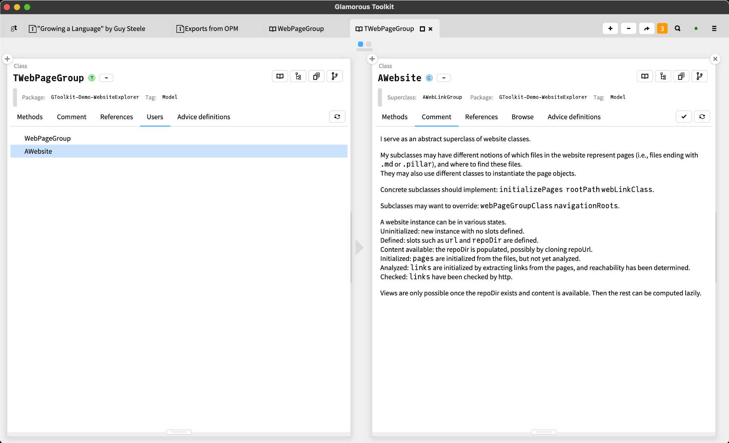Click the bar under the page indicator dots
Viewport: 729px width, 443px height.
tap(364, 50)
